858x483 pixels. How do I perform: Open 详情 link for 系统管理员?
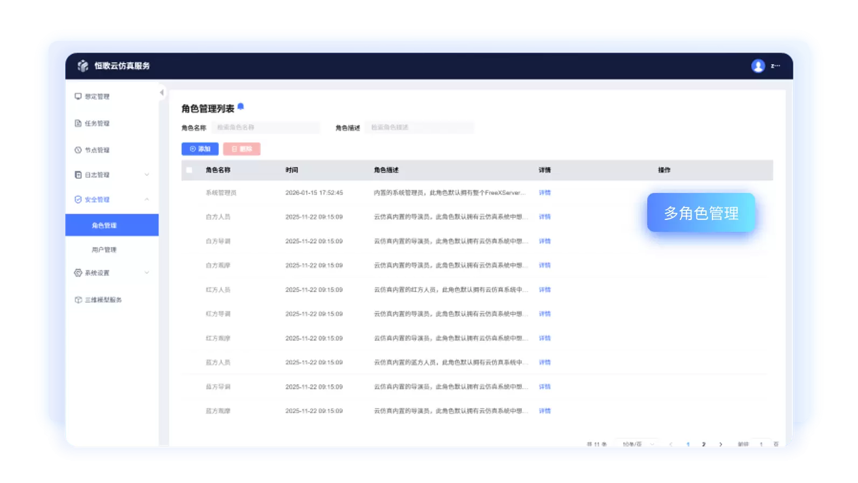(545, 192)
